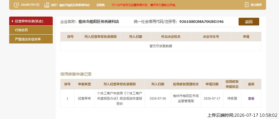Click status 待受理 cell
The height and width of the screenshot is (119, 279).
click(x=232, y=98)
